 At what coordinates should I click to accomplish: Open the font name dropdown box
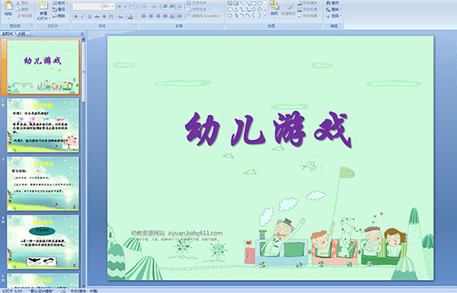coord(87,6)
